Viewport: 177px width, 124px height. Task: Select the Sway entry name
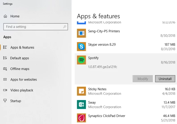[92, 102]
